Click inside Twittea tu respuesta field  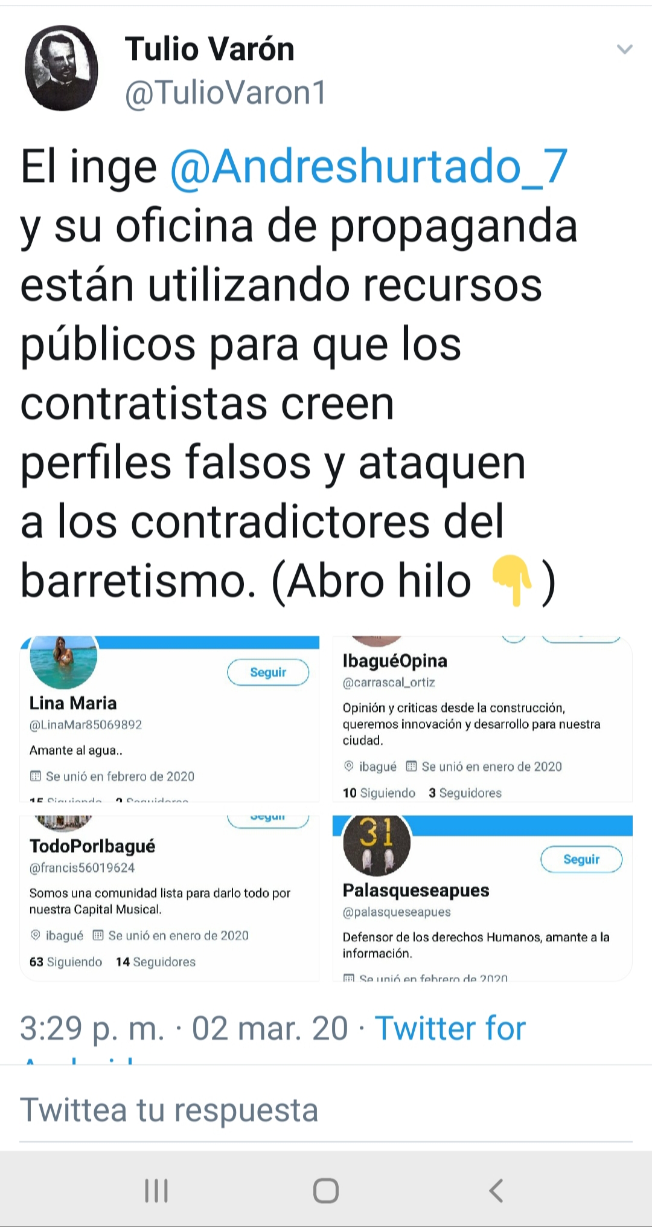(x=326, y=1110)
